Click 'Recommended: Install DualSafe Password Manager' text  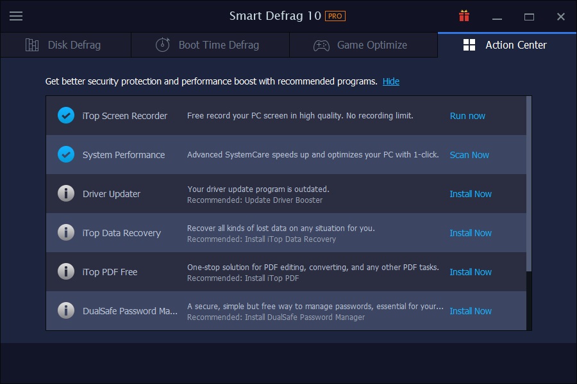276,317
